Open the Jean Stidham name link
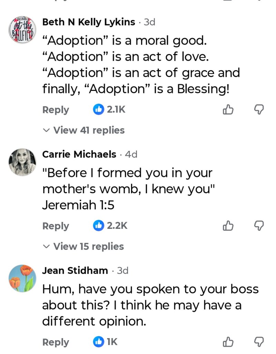The height and width of the screenshot is (354, 276). click(75, 271)
